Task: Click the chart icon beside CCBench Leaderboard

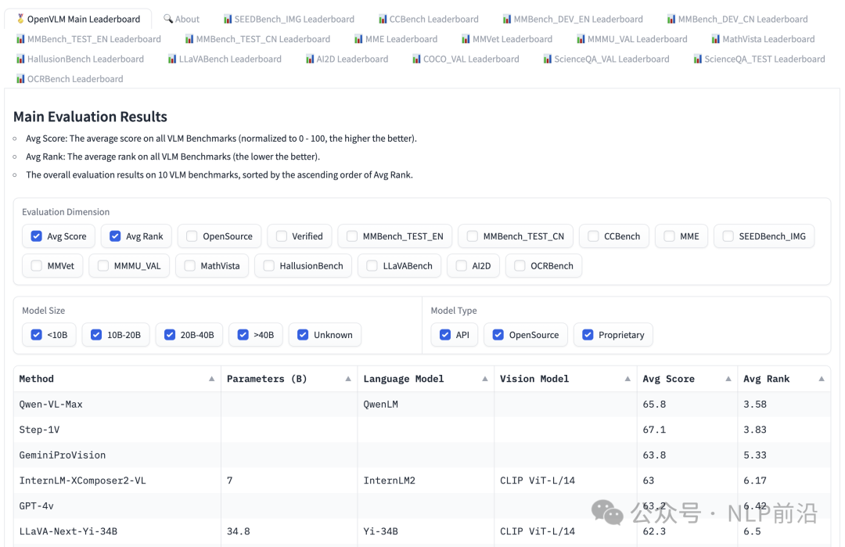Action: tap(383, 19)
